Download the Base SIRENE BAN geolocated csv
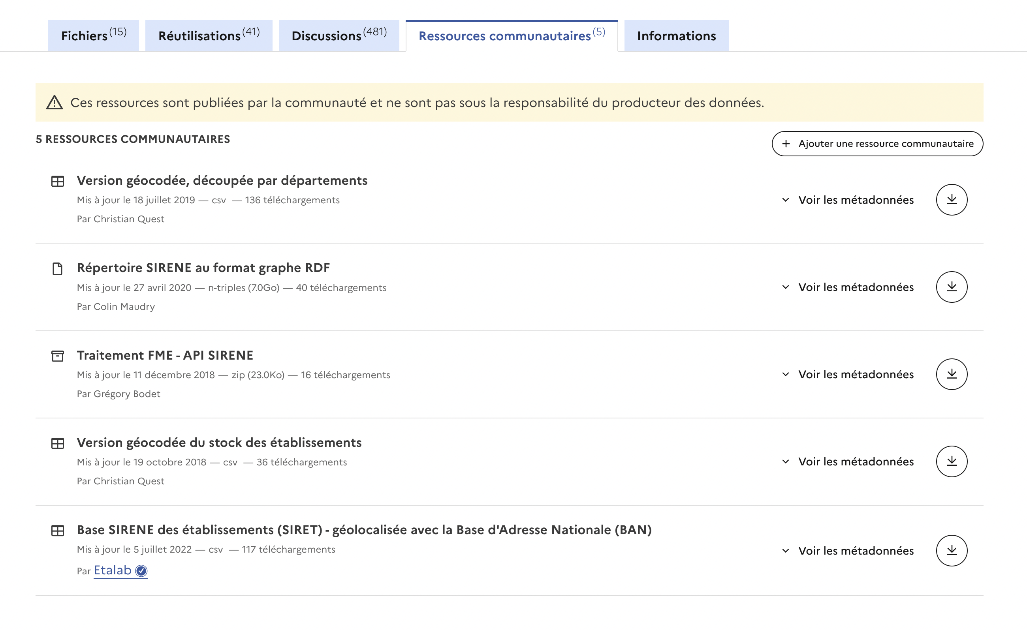The height and width of the screenshot is (630, 1027). tap(951, 550)
